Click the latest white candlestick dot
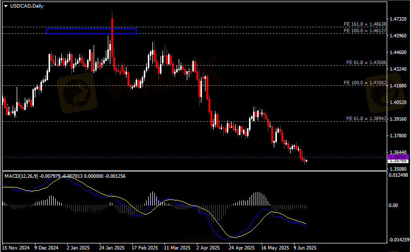Viewport: 411px width, 252px height. 306,161
